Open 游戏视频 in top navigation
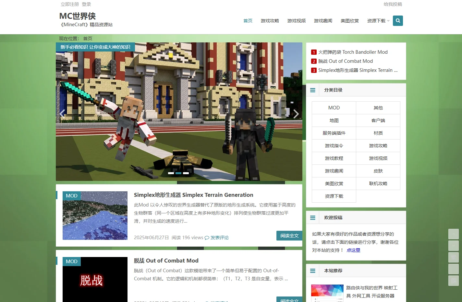This screenshot has height=302, width=462. (x=297, y=21)
